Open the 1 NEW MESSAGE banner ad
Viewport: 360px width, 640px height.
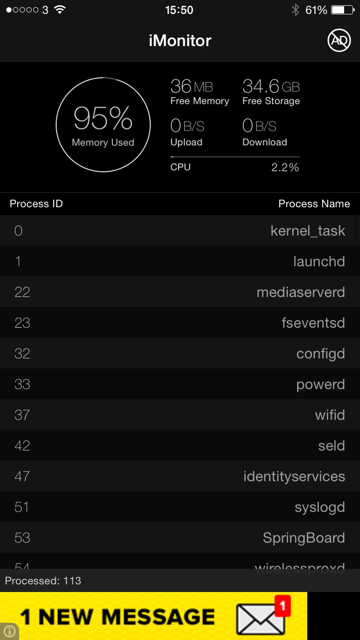pos(154,616)
